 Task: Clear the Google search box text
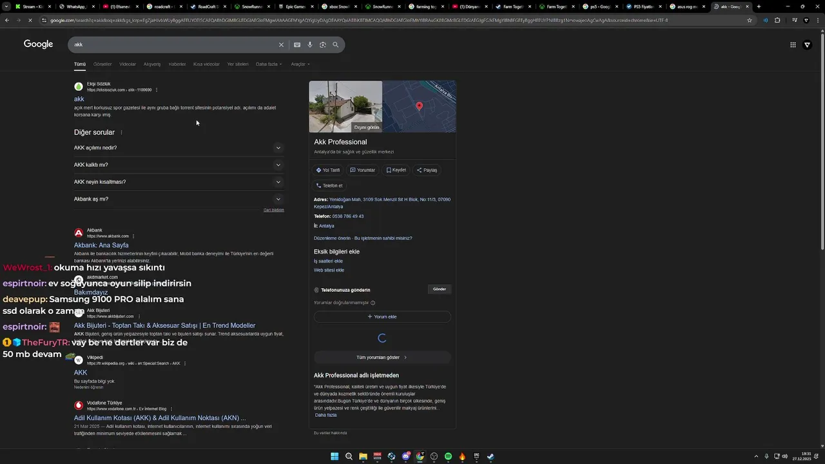(281, 44)
